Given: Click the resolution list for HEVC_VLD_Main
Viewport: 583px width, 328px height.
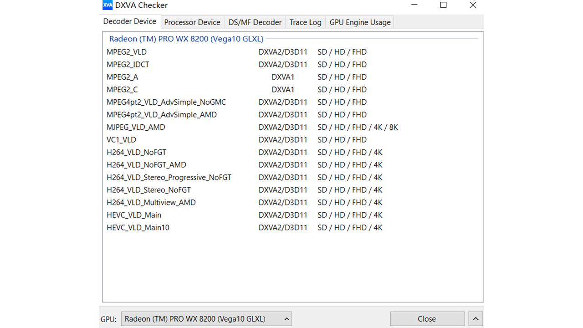Looking at the screenshot, I should 350,215.
